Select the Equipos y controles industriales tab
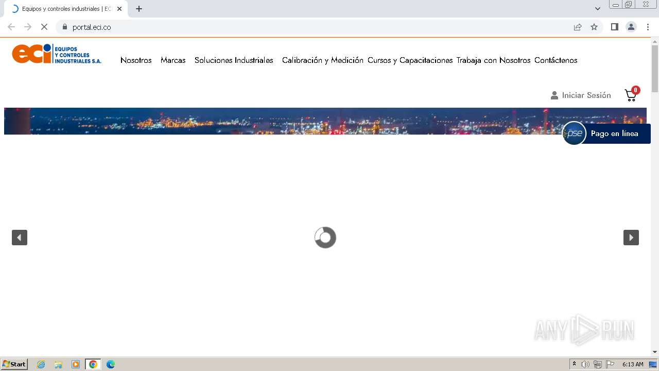Viewport: 659px width, 371px height. click(x=66, y=9)
